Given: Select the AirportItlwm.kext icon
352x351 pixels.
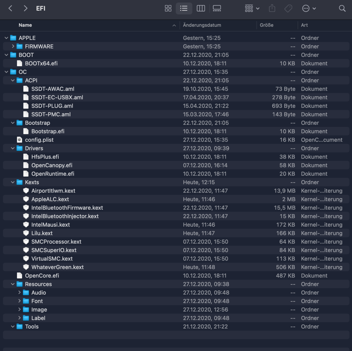Looking at the screenshot, I should [26, 191].
